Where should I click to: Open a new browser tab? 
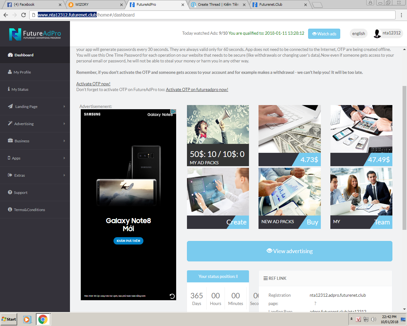(317, 5)
